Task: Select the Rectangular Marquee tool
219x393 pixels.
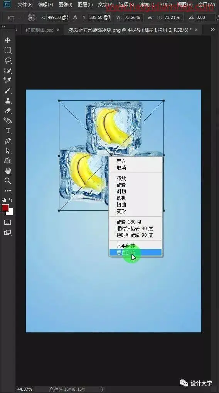Action: pos(7,50)
